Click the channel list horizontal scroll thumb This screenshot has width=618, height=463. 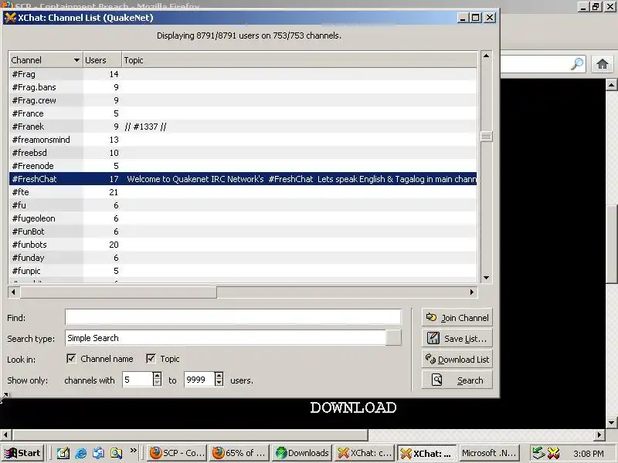[x=118, y=292]
